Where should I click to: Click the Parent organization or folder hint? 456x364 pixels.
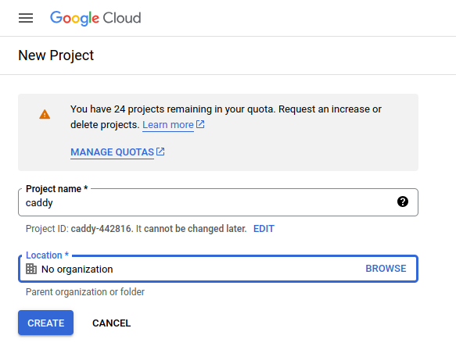click(85, 291)
